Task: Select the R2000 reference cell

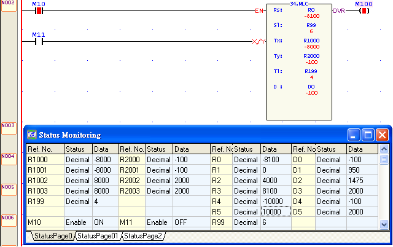Action: coord(131,160)
